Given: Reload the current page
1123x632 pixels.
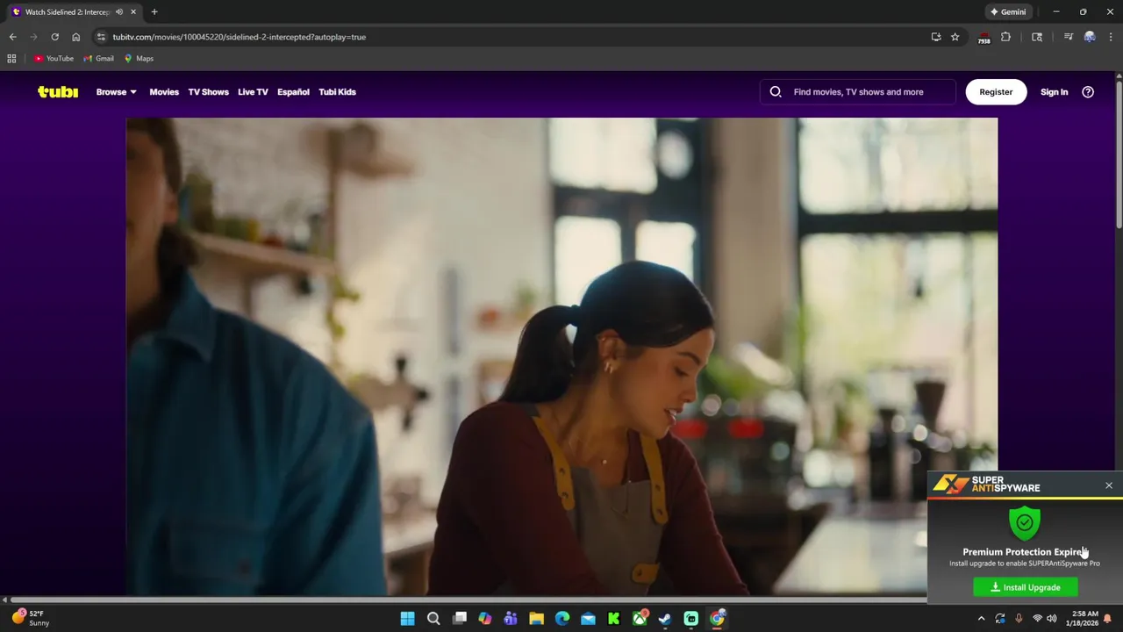Looking at the screenshot, I should click(x=54, y=37).
